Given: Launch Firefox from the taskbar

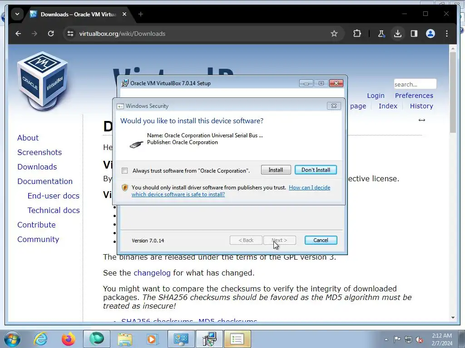Looking at the screenshot, I should pos(68,339).
